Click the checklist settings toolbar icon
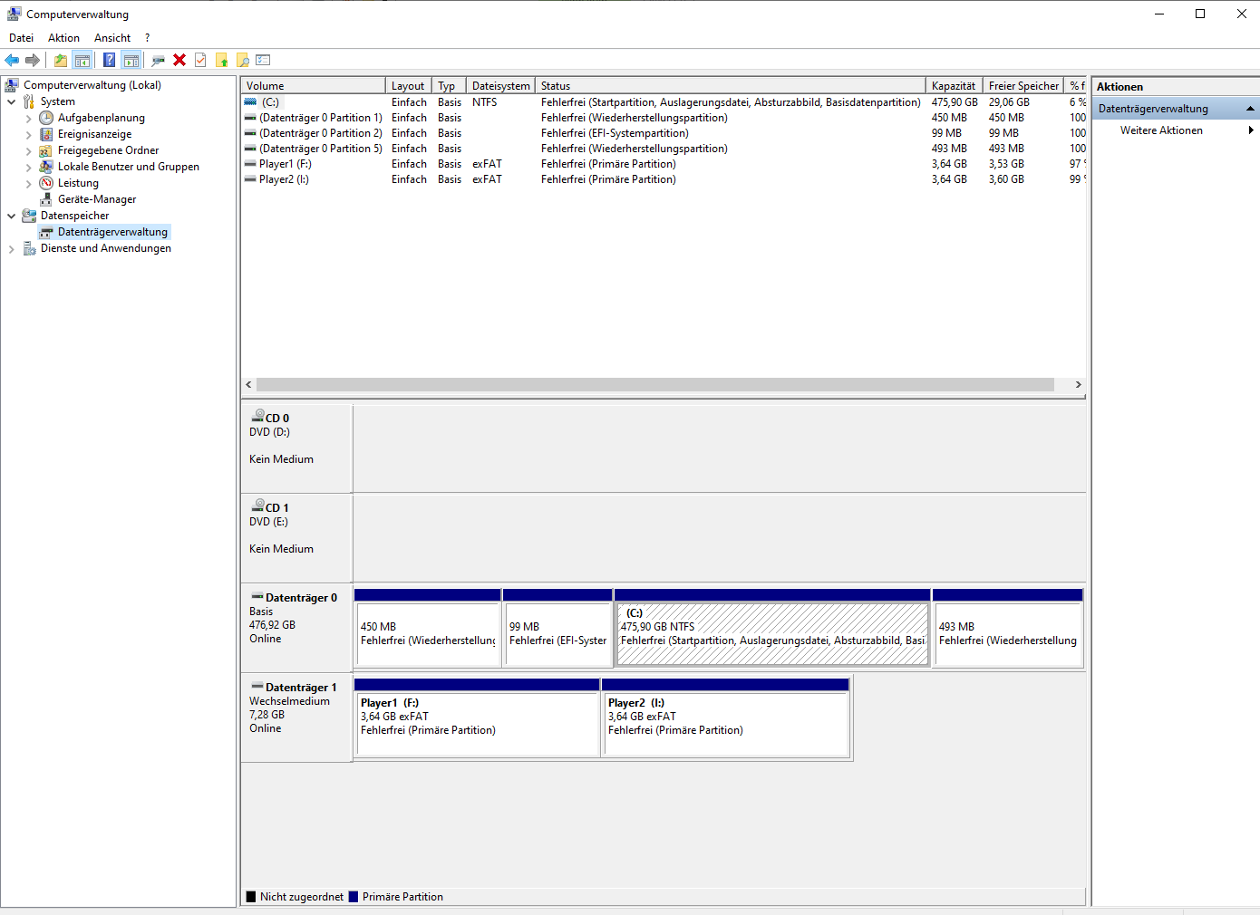1260x915 pixels. click(x=264, y=60)
